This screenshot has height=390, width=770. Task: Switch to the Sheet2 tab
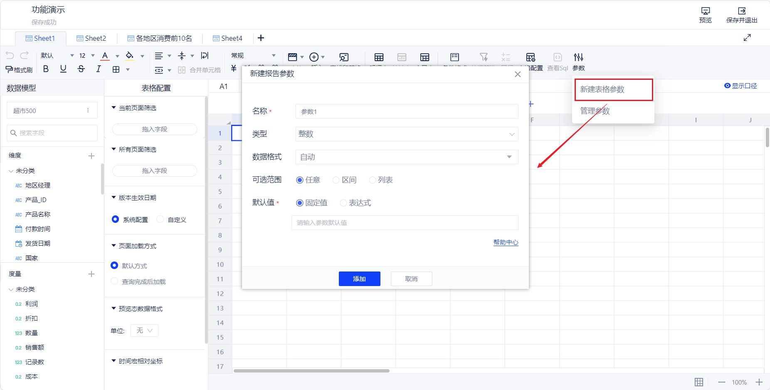click(x=91, y=38)
